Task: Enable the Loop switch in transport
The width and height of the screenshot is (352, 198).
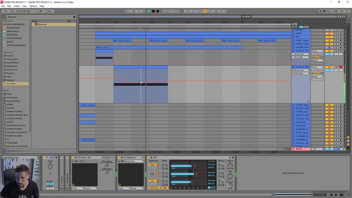Action: click(205, 11)
